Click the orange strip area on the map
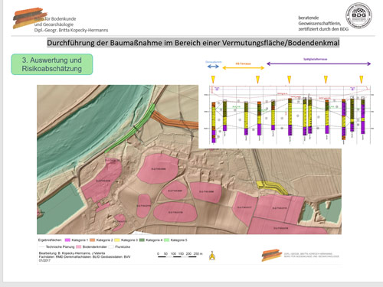Viewport: 383px width, 287px height. 175,120
